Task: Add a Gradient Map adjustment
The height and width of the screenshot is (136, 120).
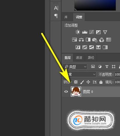Action: (105, 47)
